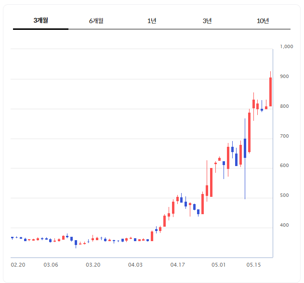Select the 3개월 period tab

pos(41,21)
